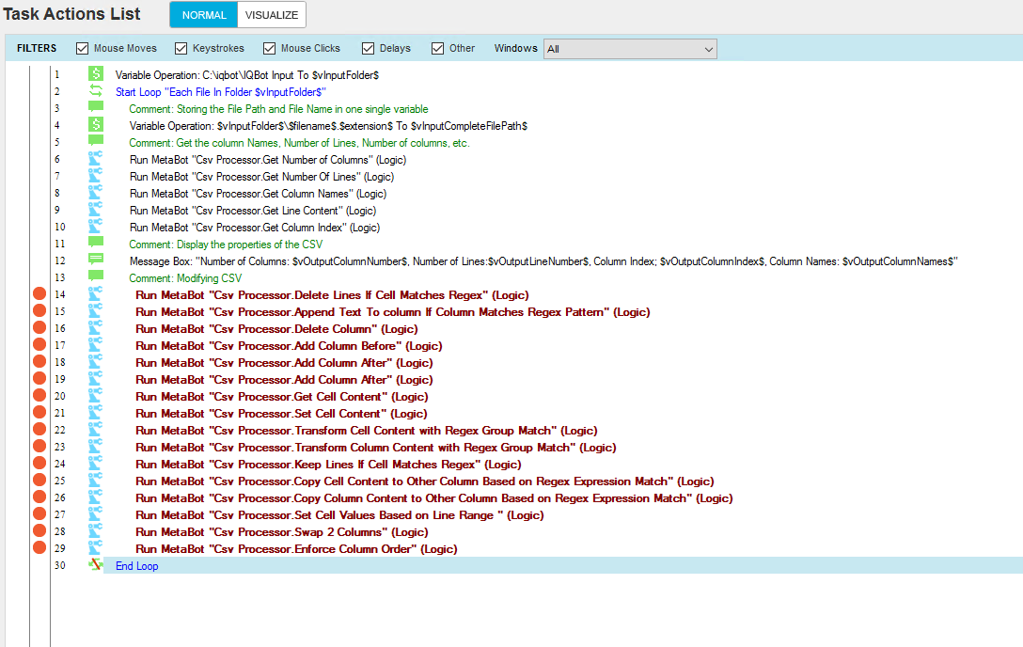The height and width of the screenshot is (647, 1023).
Task: Click the MetaBot icon for Delete Column line
Action: tap(96, 328)
